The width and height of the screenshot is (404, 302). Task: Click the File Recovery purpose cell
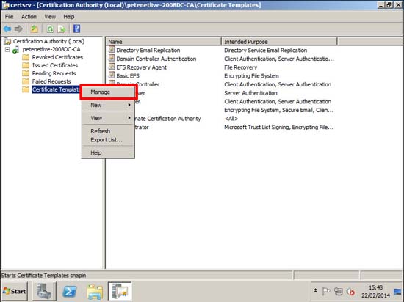click(241, 67)
